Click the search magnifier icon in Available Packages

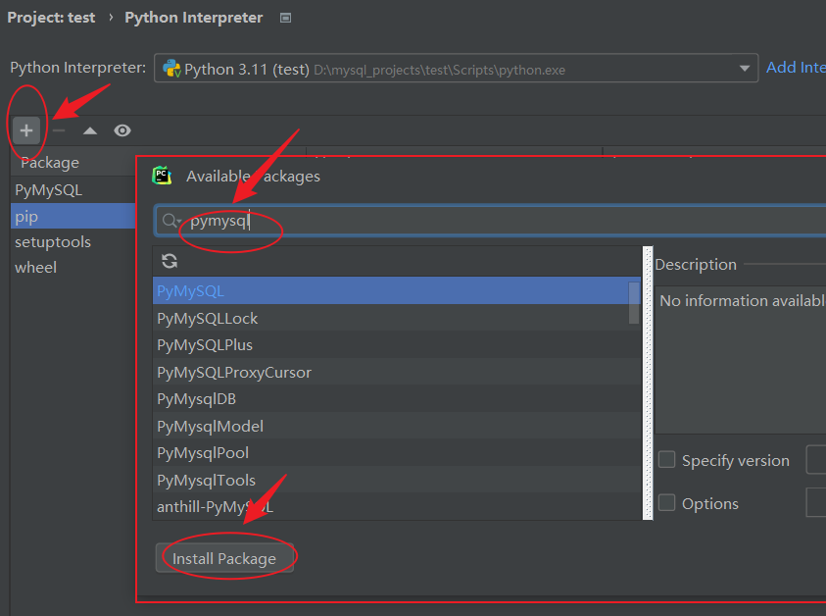point(170,221)
